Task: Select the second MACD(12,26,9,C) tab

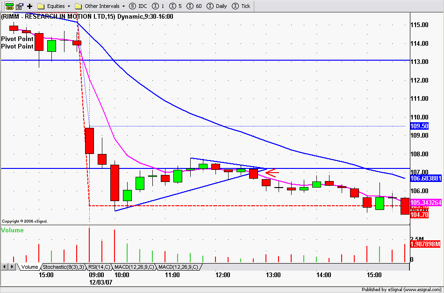Action: click(x=179, y=267)
